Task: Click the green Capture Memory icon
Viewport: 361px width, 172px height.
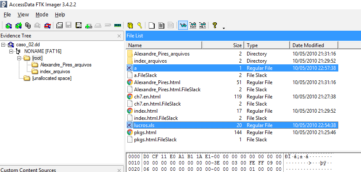Action: [117, 25]
